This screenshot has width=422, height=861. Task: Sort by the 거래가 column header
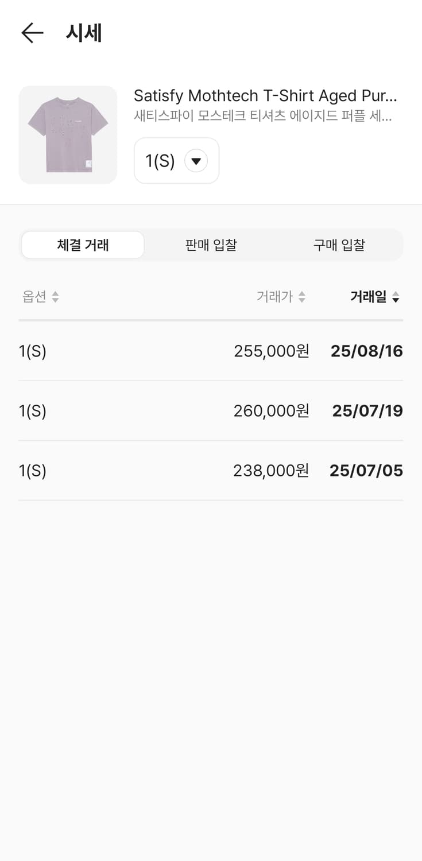tap(274, 297)
